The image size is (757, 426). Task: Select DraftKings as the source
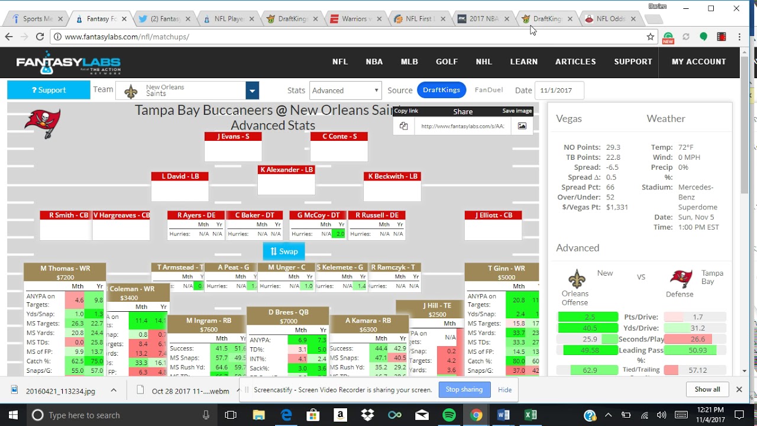click(x=441, y=90)
